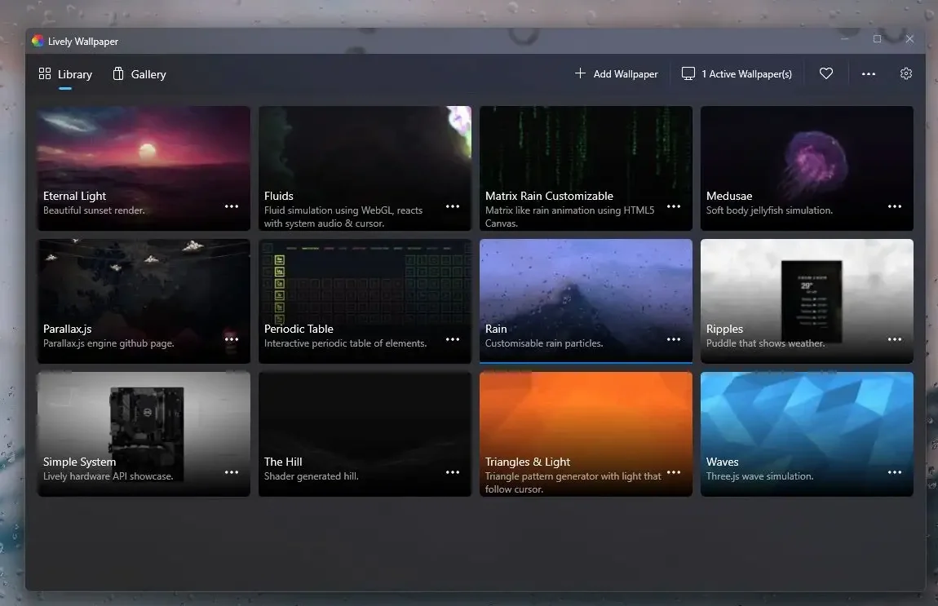Screen dimensions: 938x606
Task: Click the Add Wallpaper button
Action: pyautogui.click(x=625, y=74)
